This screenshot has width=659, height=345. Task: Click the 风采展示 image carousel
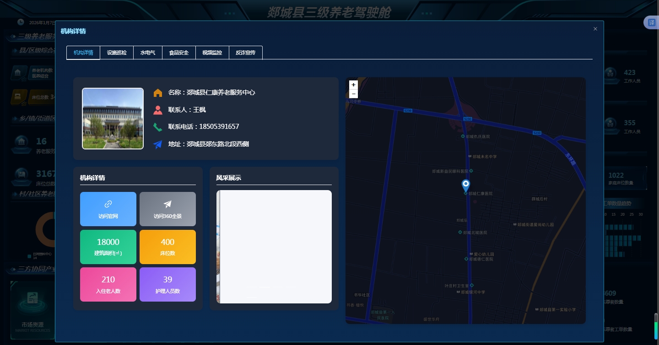point(274,247)
